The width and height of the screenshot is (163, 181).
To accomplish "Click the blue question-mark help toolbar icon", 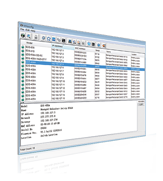I will click(x=99, y=45).
